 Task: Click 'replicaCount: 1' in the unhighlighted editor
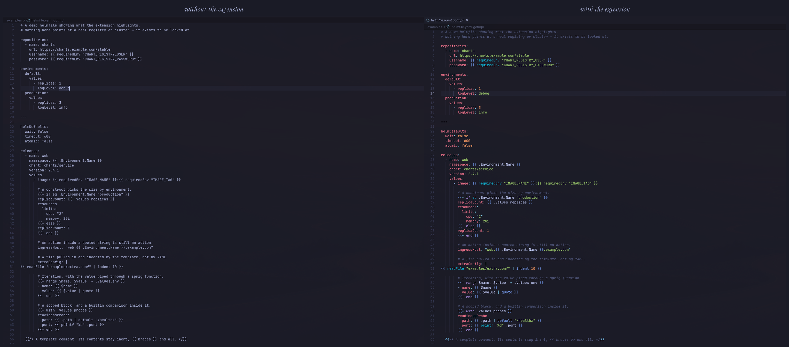coord(54,228)
